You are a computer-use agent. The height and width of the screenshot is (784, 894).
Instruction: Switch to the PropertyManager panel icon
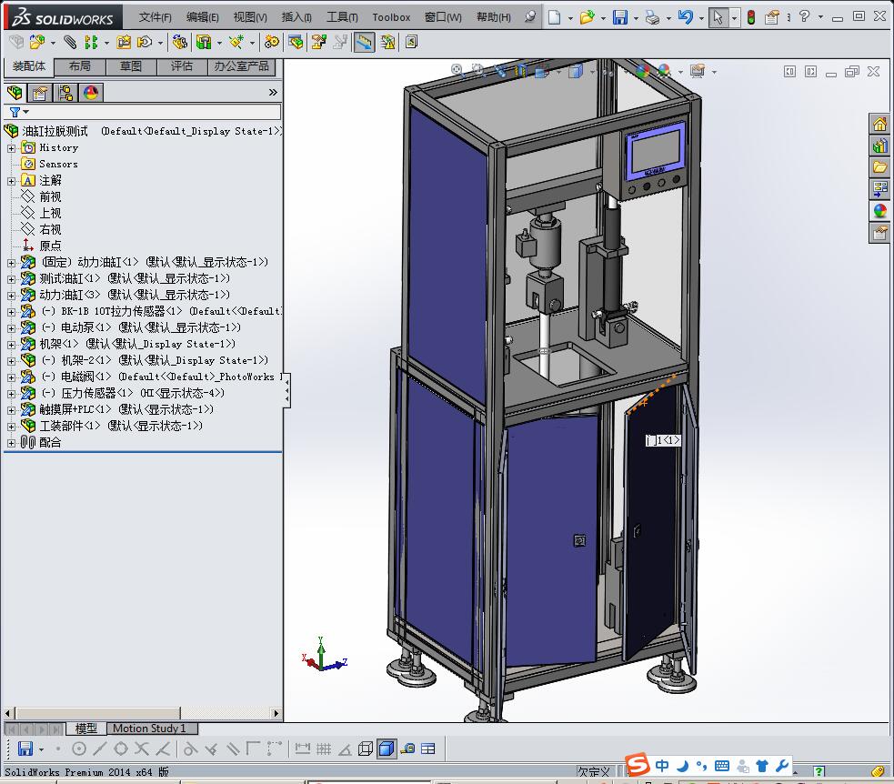point(40,93)
